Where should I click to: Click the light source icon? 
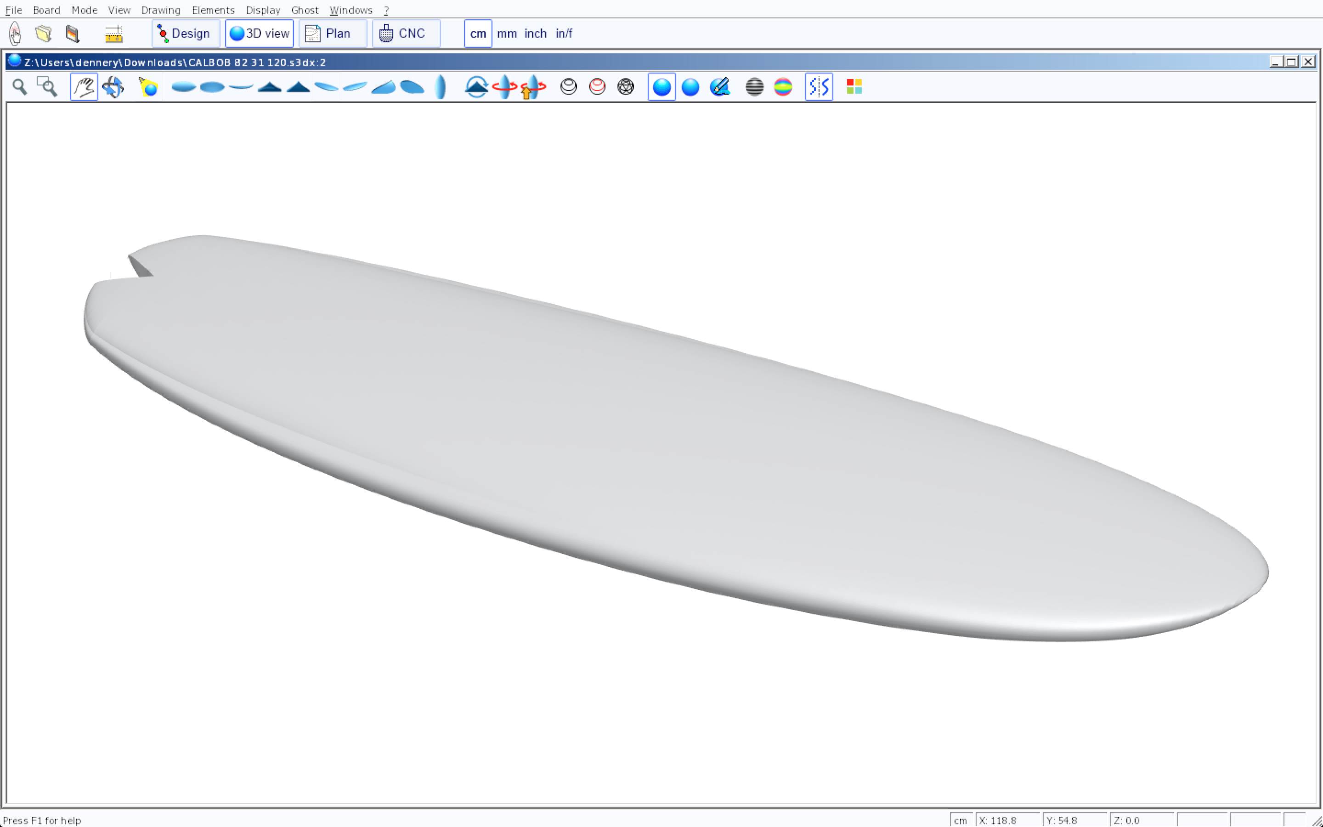(148, 87)
